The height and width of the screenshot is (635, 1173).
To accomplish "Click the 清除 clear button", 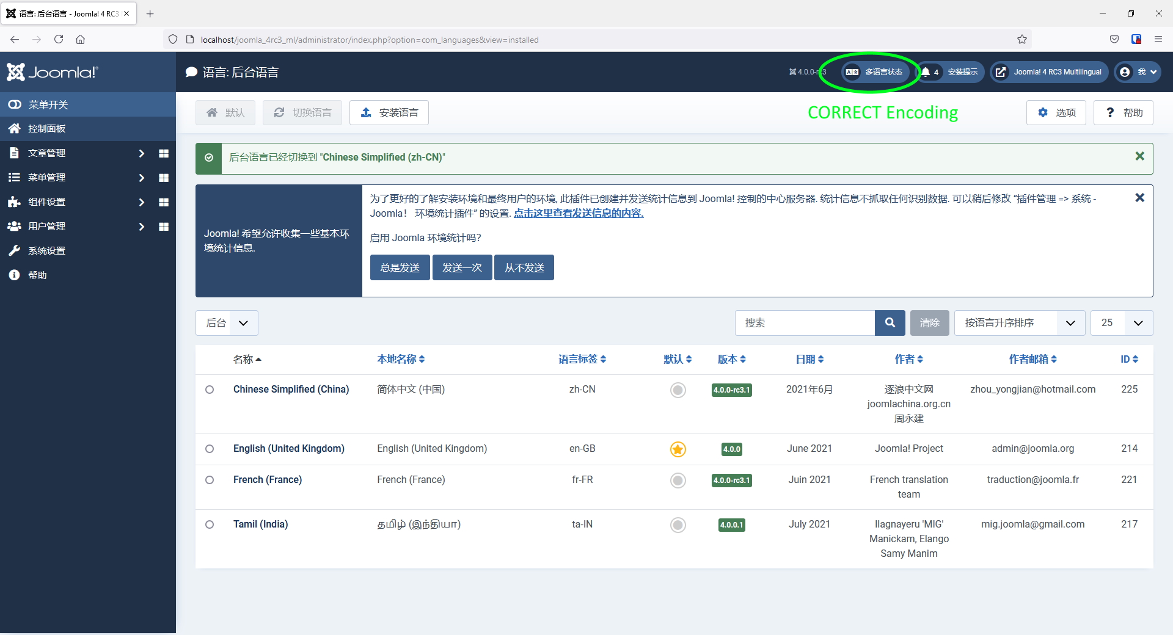I will tap(930, 323).
